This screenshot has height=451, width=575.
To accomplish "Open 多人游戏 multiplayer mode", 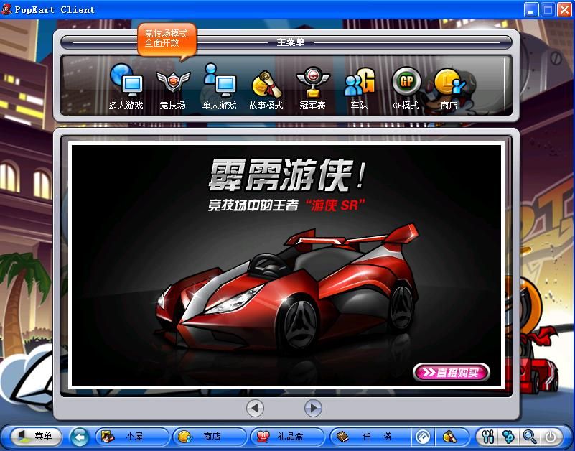I will [126, 87].
